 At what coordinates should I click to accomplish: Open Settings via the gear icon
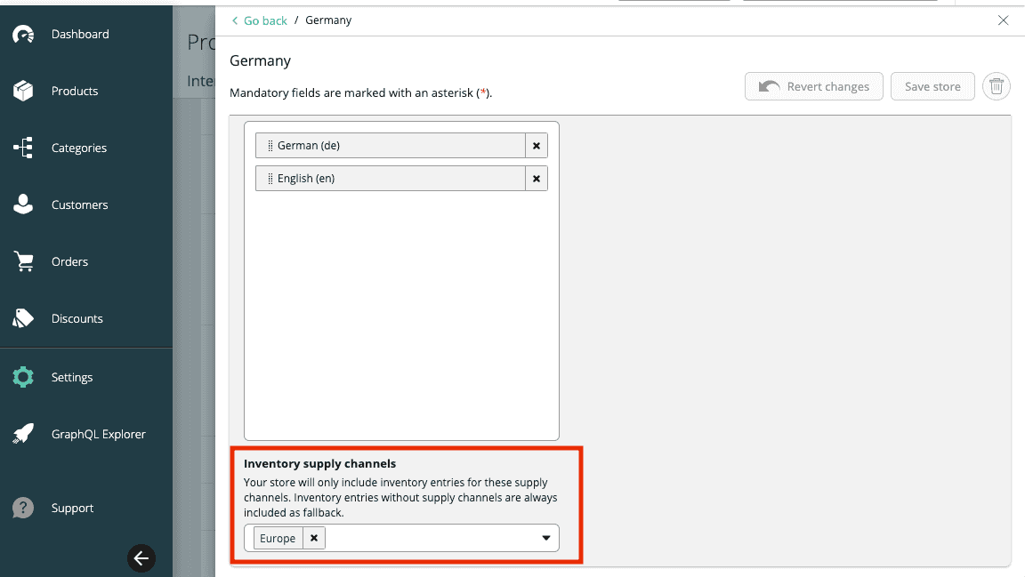point(23,377)
